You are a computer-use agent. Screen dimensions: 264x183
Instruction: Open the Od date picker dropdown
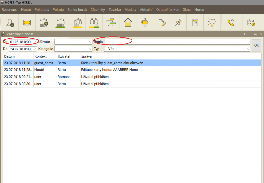tap(35, 42)
